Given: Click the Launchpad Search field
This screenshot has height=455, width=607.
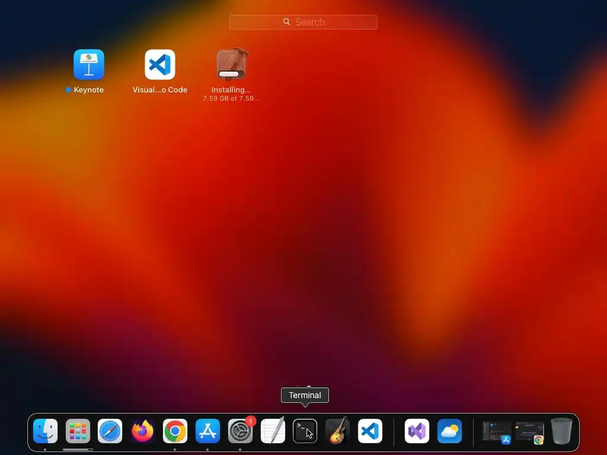Looking at the screenshot, I should pyautogui.click(x=303, y=22).
